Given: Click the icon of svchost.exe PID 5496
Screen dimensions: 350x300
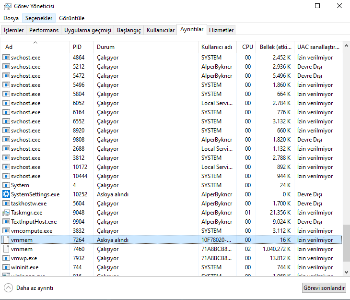Looking at the screenshot, I should (x=6, y=85).
